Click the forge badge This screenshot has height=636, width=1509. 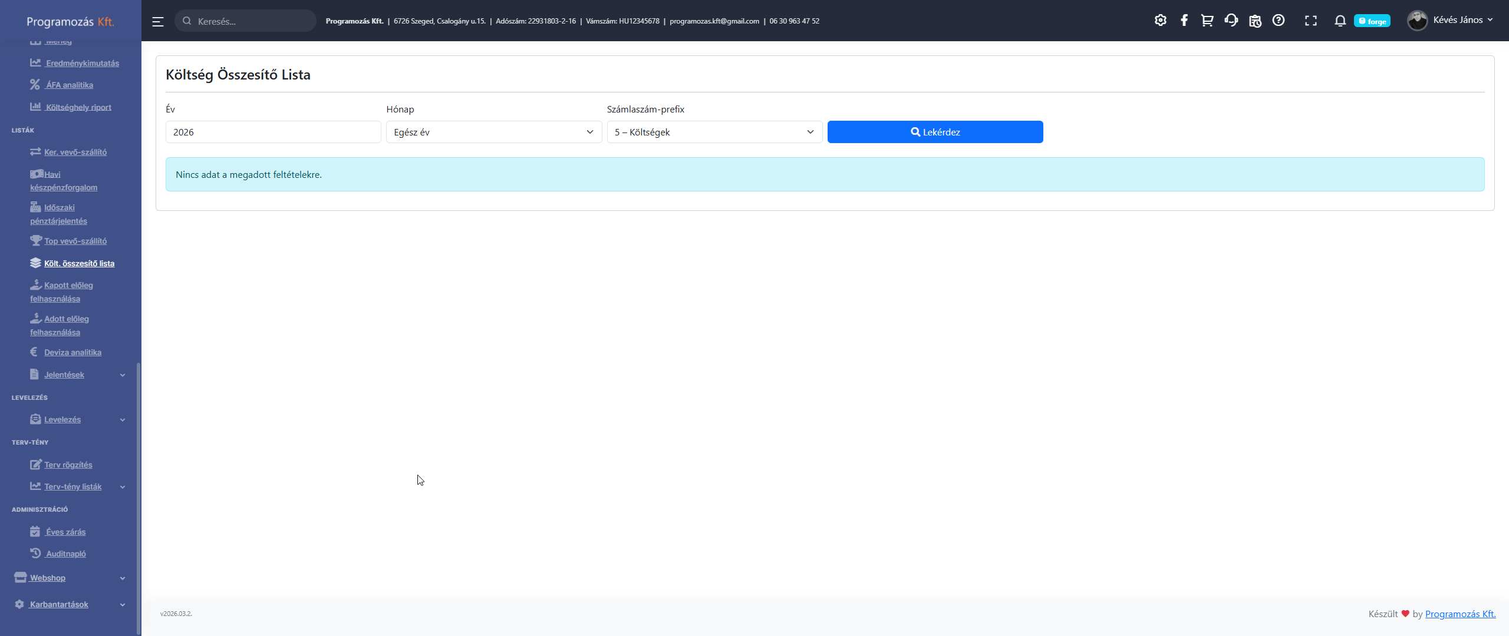click(1372, 21)
